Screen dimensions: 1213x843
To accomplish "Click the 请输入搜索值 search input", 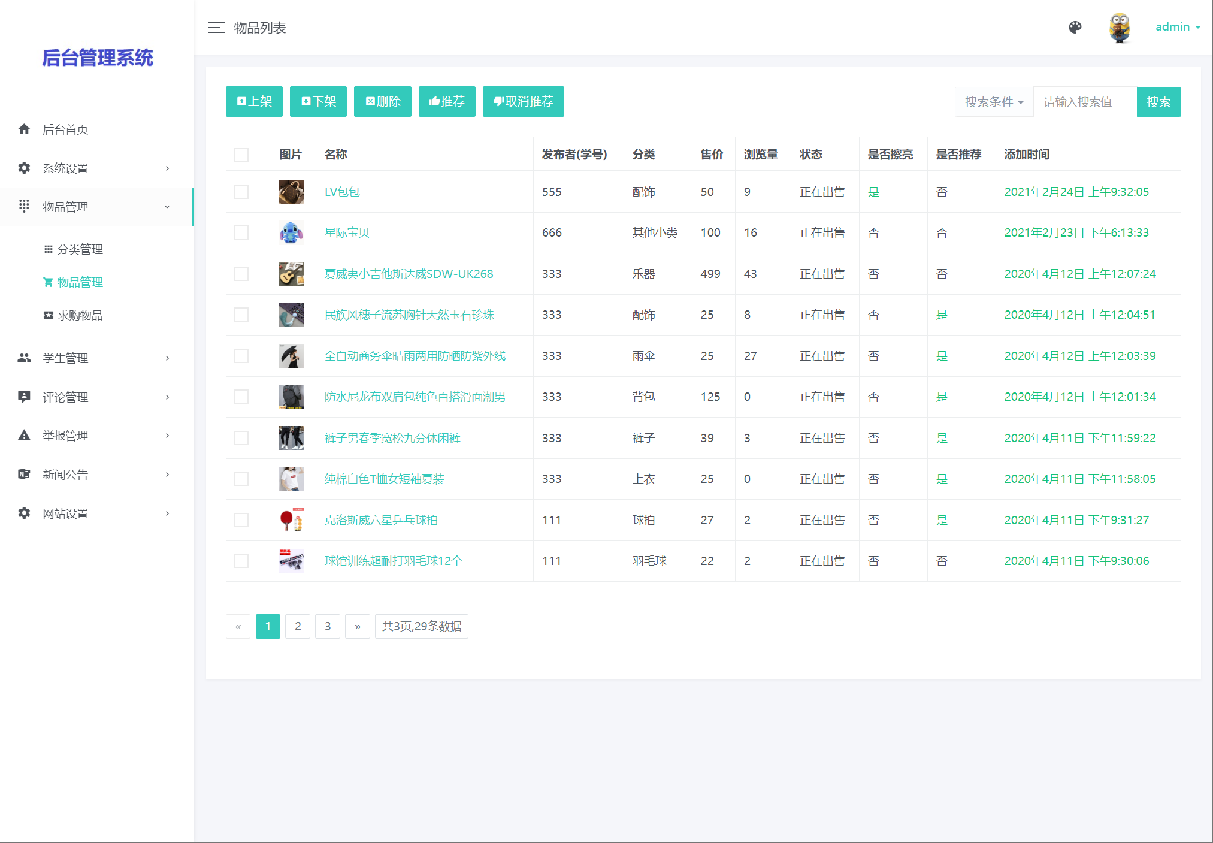I will (1084, 102).
